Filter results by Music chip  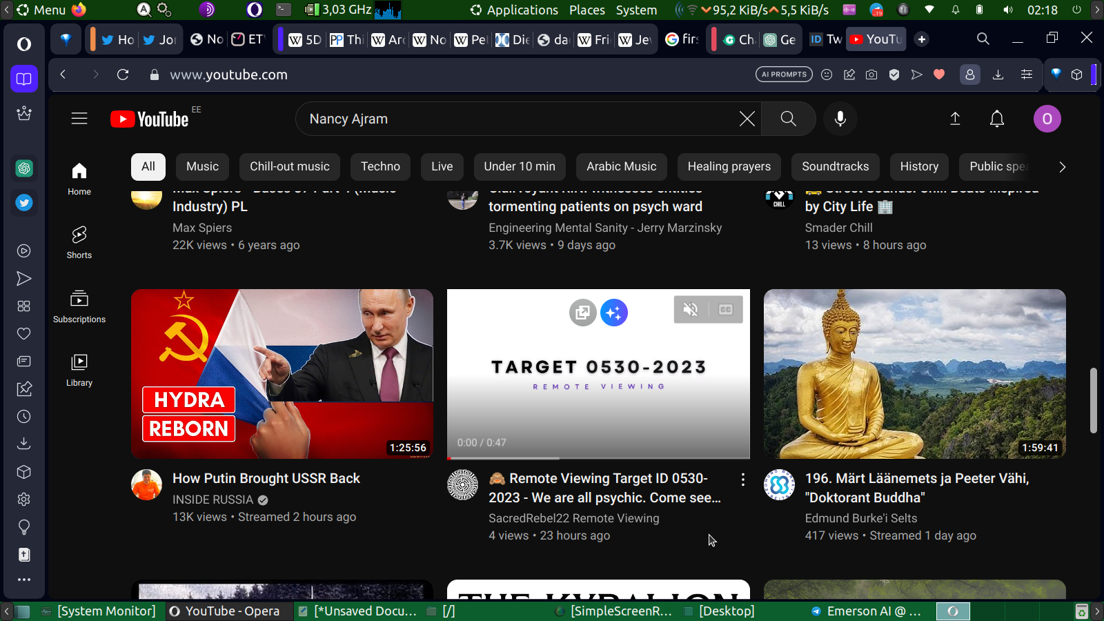click(x=202, y=167)
